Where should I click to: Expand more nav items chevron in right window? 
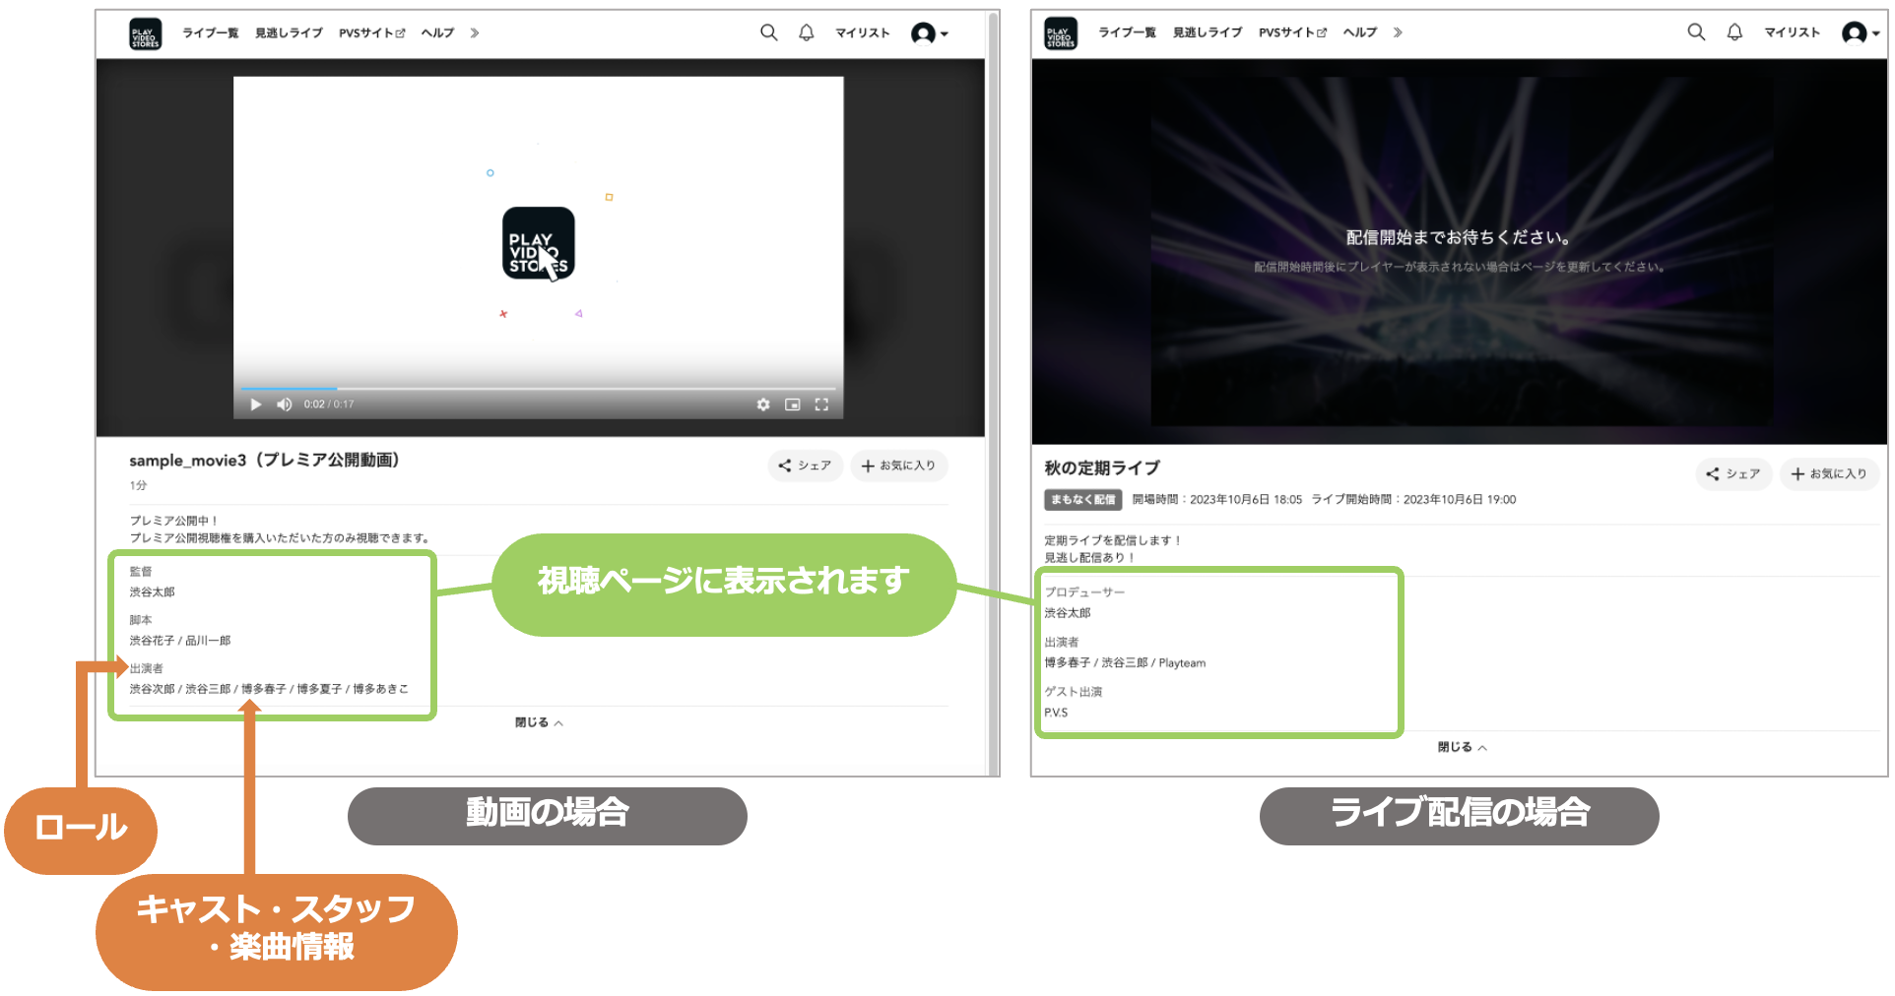(1398, 32)
